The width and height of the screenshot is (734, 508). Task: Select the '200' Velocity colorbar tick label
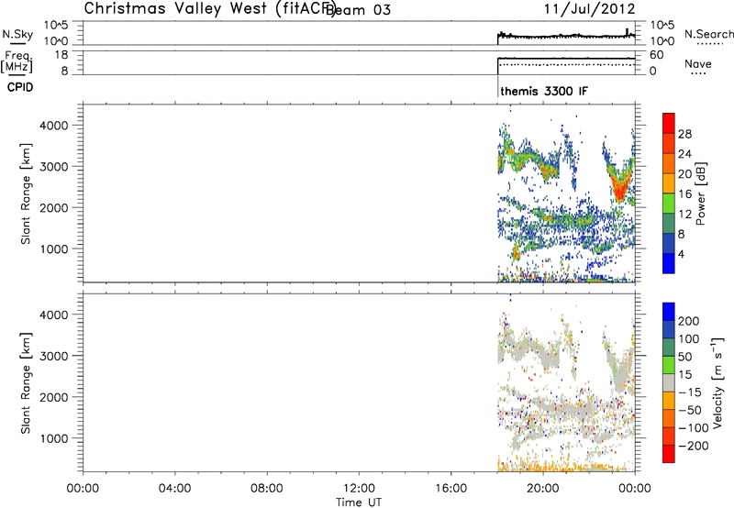point(688,321)
